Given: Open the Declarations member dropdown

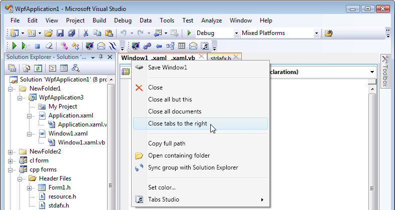Looking at the screenshot, I should pyautogui.click(x=372, y=72).
